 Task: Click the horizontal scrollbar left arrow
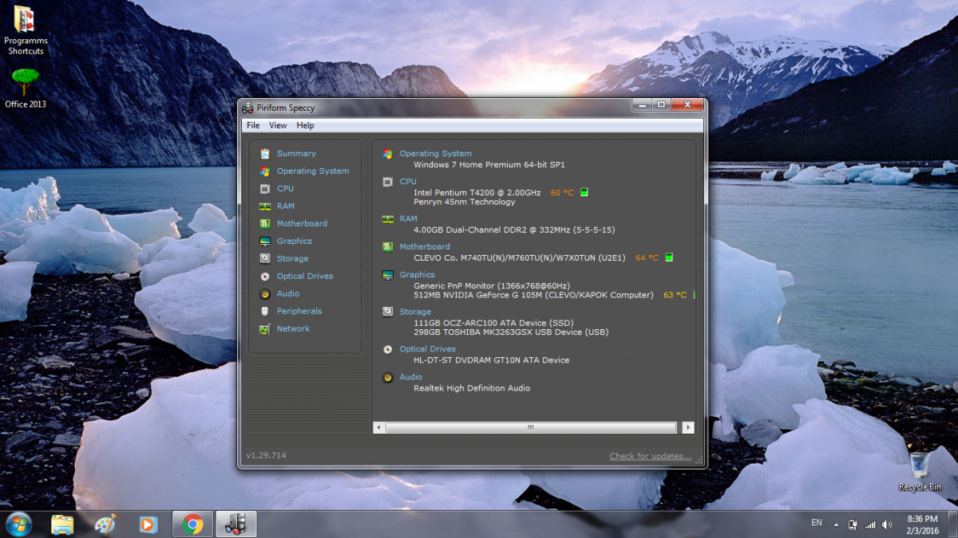click(379, 428)
